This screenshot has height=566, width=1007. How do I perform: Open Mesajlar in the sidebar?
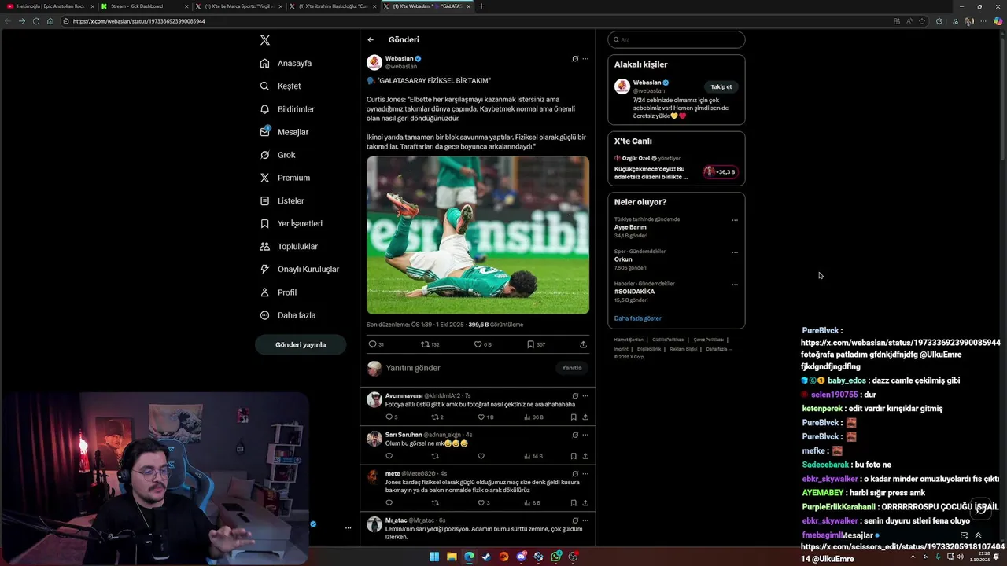(x=284, y=132)
